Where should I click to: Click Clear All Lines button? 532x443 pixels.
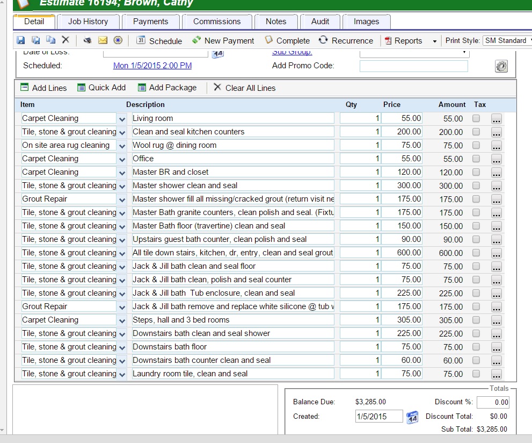point(245,88)
